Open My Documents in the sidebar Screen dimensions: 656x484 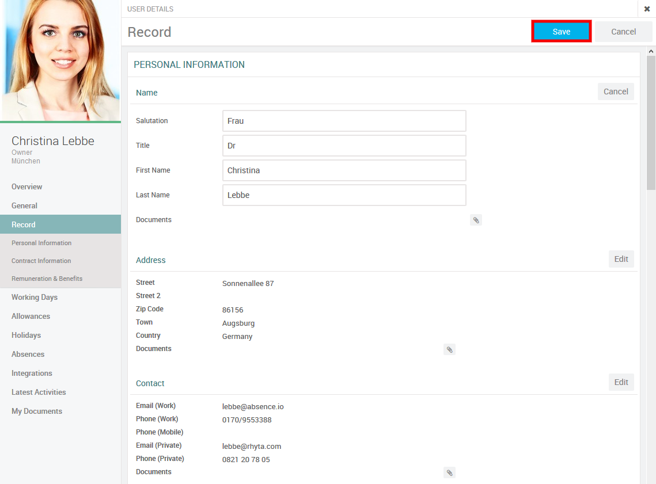click(x=37, y=411)
